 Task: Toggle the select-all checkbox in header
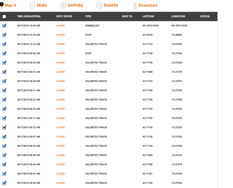(4, 17)
